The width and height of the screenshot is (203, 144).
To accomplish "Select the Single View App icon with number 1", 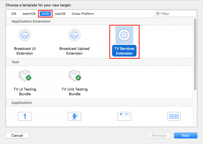I will [x=25, y=116].
